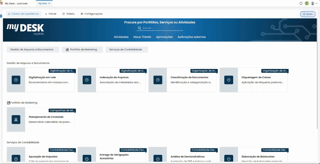Click Campanhas tag on Planejamento de Conteúdo card
Screen dimensions: 320x164
tap(62, 110)
